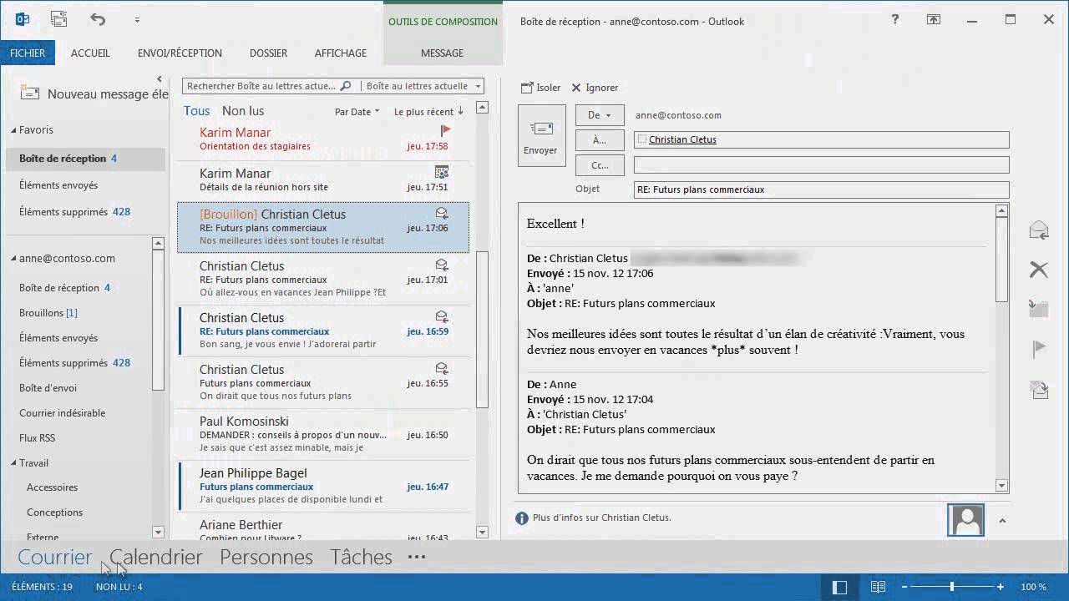The height and width of the screenshot is (601, 1069).
Task: Show all messages with the Tous filter
Action: pos(197,111)
